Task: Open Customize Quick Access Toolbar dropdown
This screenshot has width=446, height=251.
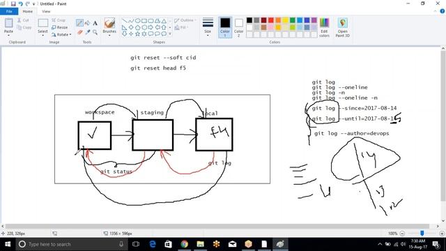Action: [x=34, y=4]
